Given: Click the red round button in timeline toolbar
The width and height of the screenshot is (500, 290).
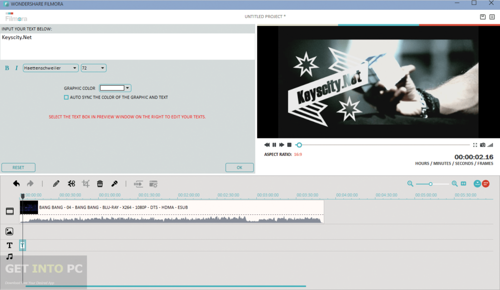Looking at the screenshot, I should pos(486,184).
